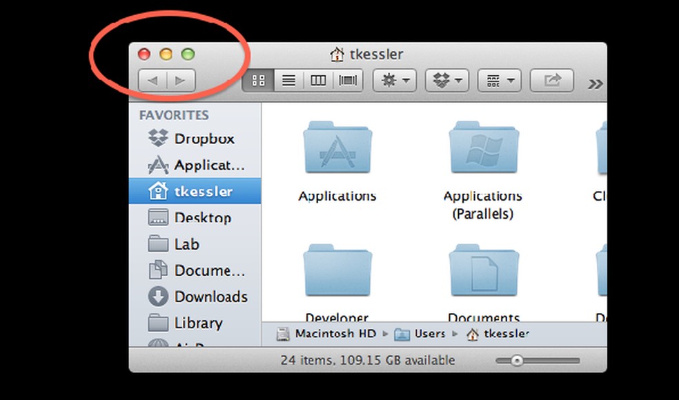Click Users in the path bar
The image size is (679, 400).
(420, 334)
